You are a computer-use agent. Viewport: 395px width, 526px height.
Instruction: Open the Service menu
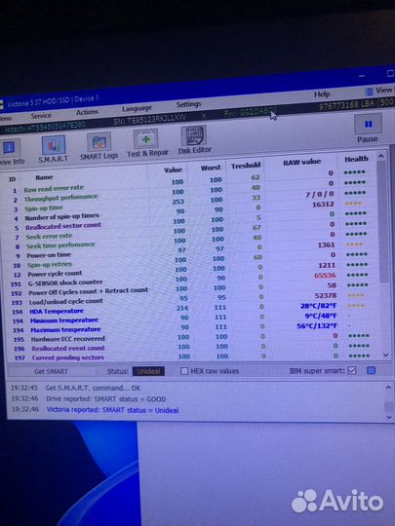click(x=41, y=116)
